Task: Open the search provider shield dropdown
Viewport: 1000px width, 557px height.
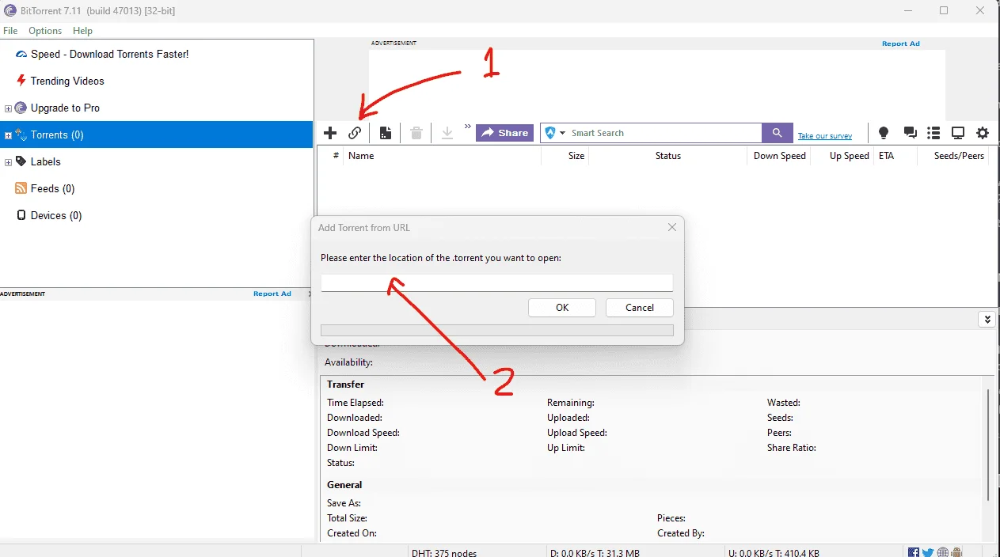Action: [555, 133]
